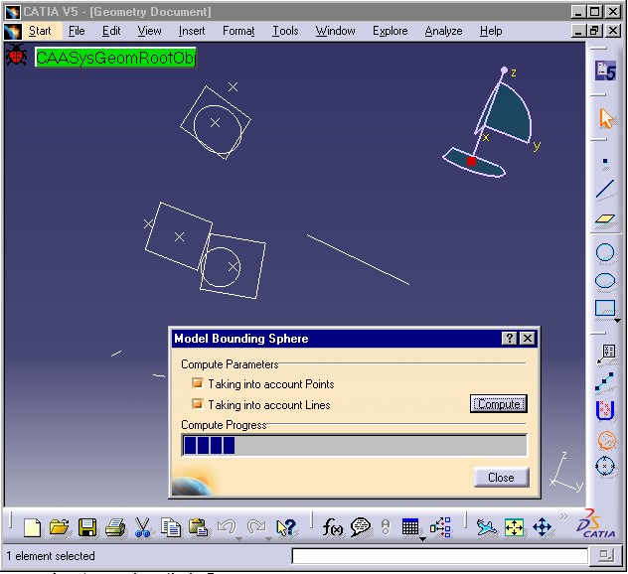Select the Point creation tool
628x574 pixels.
click(605, 161)
